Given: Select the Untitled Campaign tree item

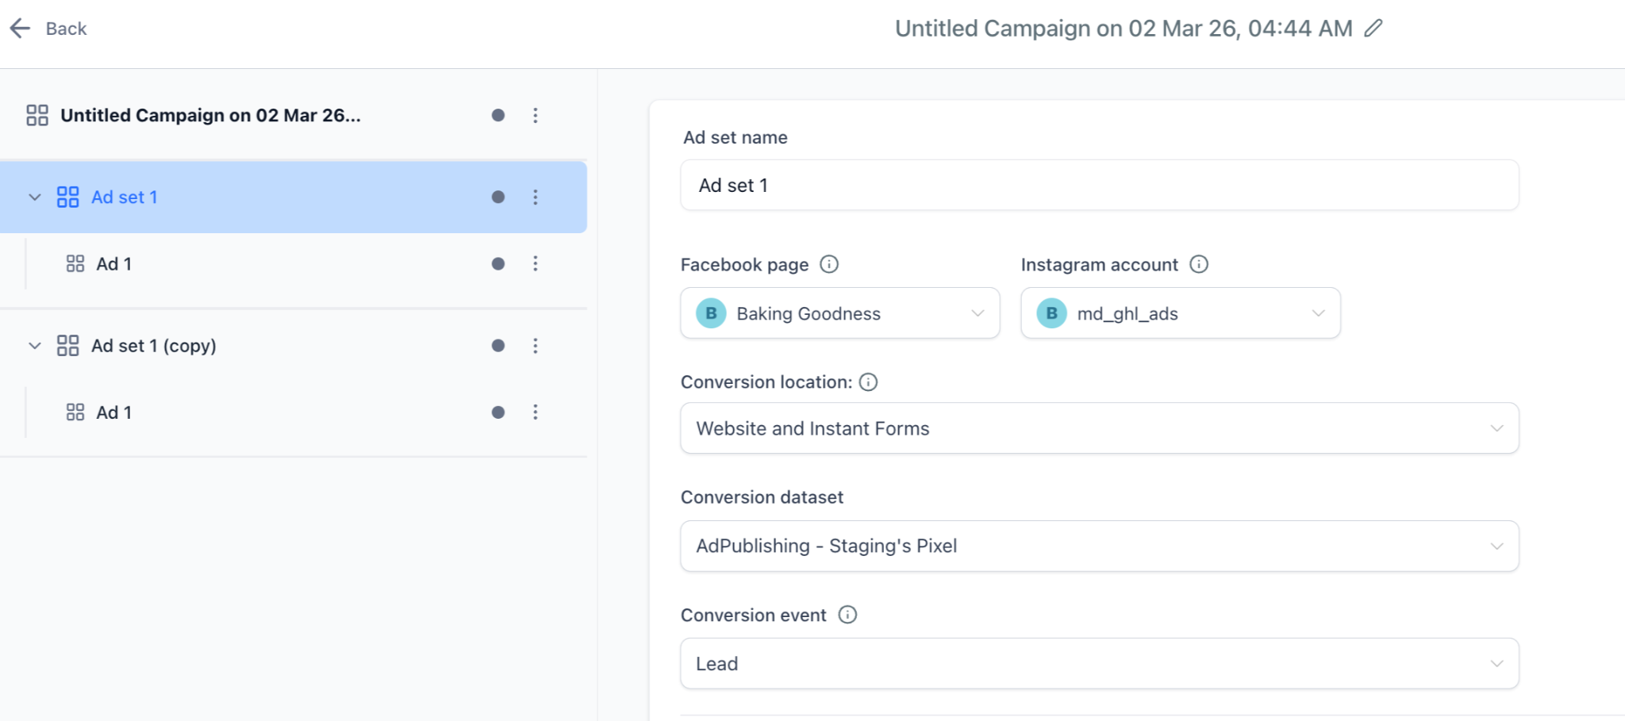Looking at the screenshot, I should [210, 116].
